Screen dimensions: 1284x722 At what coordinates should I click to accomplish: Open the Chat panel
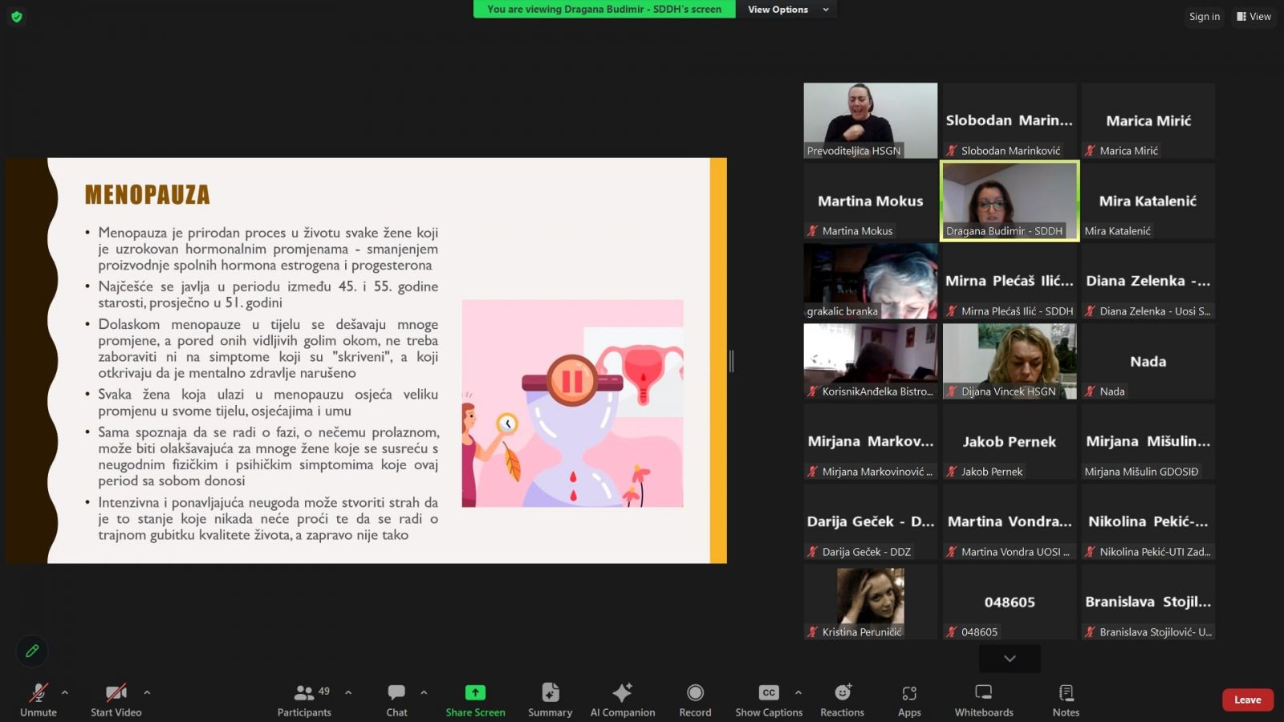[x=396, y=699]
